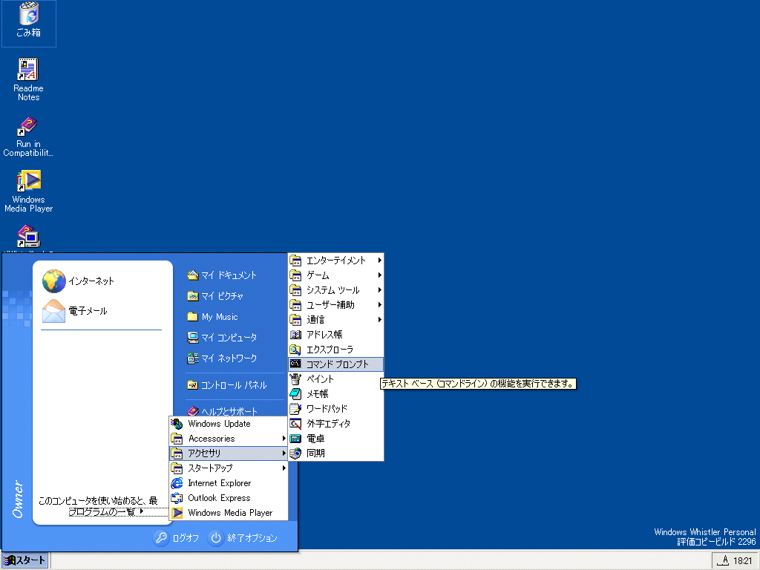760x570 pixels.
Task: Click the system tray icon beside the clock
Action: 723,561
